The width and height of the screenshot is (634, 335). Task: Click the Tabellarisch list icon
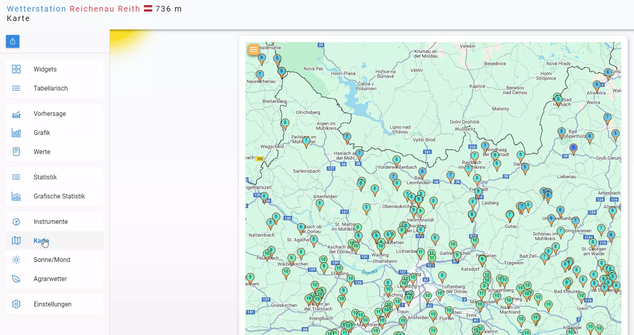[x=16, y=88]
